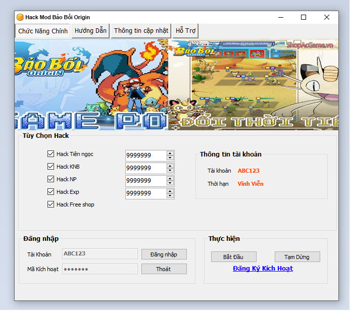Click the Tài Khoản input field
The image size is (350, 311).
[x=100, y=254]
